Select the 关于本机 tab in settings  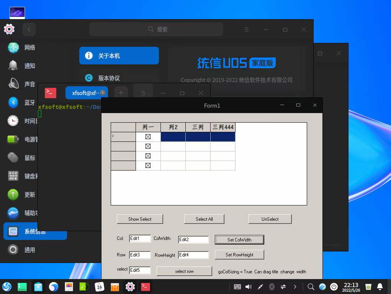point(119,56)
